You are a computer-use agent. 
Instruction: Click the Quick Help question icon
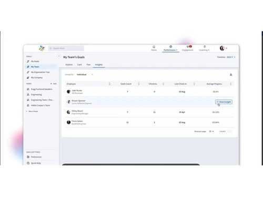(28, 163)
